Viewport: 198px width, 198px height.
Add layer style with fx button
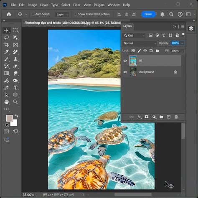139,117
